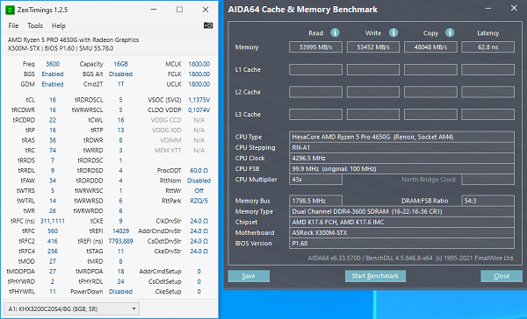
Task: Click the BIOS Version P1.60 field
Action: point(401,243)
